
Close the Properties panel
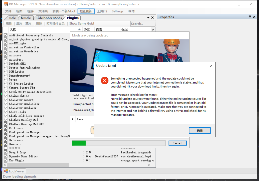tap(254, 17)
